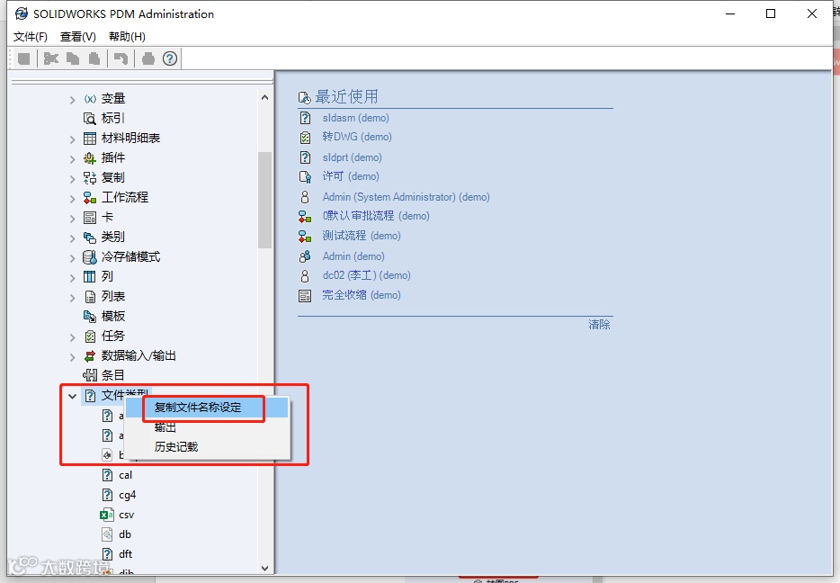Viewport: 840px width, 583px height.
Task: Expand the 类别 tree node
Action: (x=72, y=238)
